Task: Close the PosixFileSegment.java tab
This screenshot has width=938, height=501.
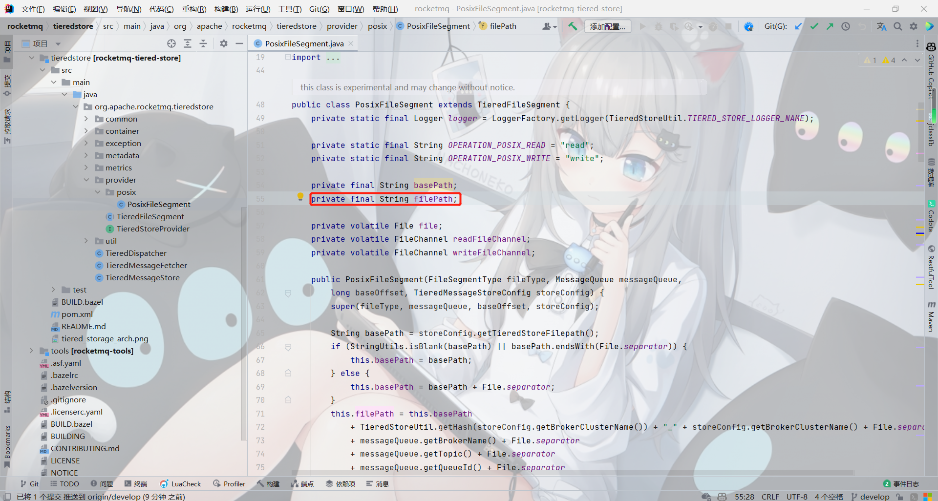Action: [x=351, y=43]
